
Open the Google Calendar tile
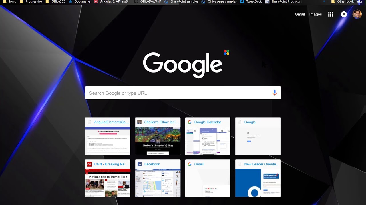[x=208, y=136]
